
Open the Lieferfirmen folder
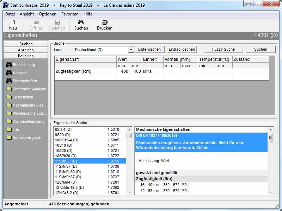[20, 97]
